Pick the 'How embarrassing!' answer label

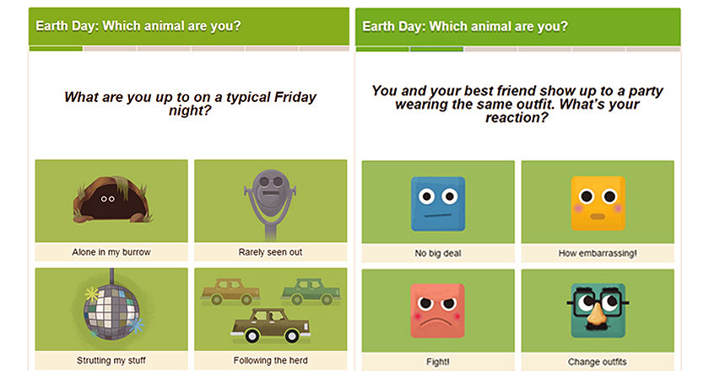[x=598, y=254]
